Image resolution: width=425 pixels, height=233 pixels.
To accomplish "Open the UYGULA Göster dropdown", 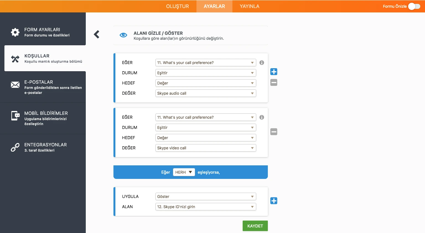I will (206, 197).
